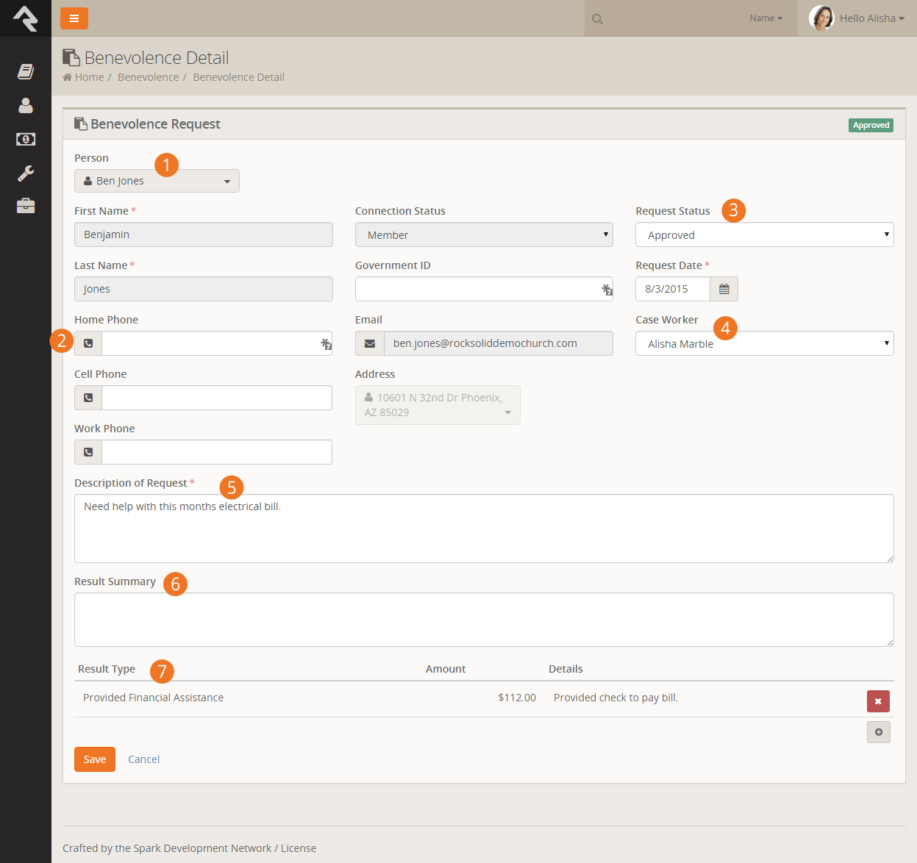Open the book icon in sidebar
Viewport: 917px width, 863px height.
click(26, 71)
